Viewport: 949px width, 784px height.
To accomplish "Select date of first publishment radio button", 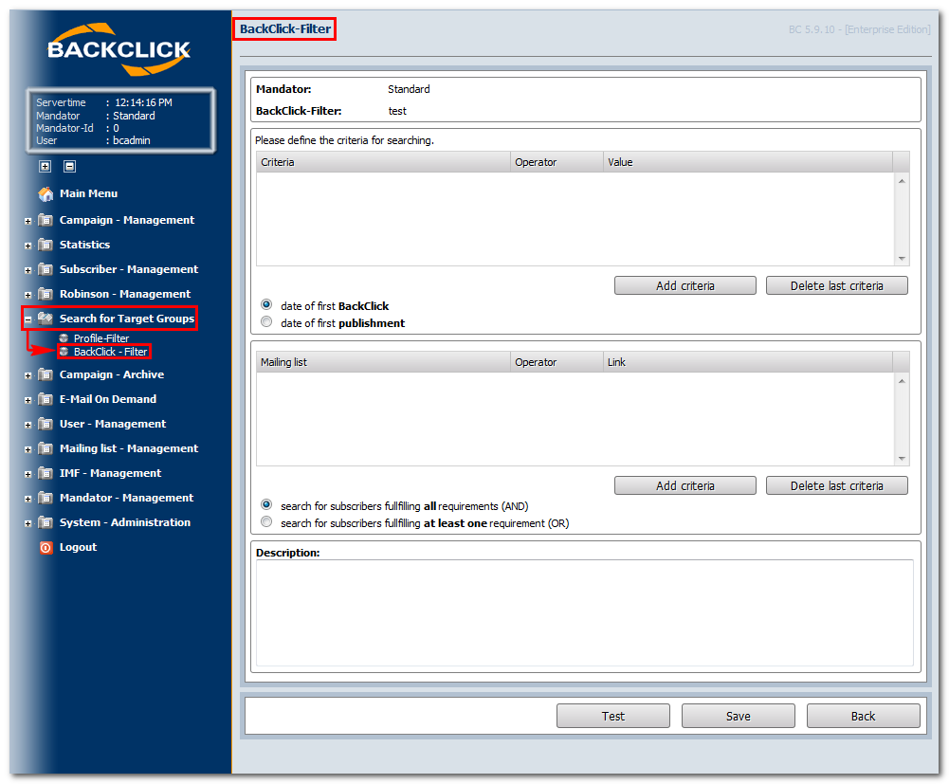I will pyautogui.click(x=266, y=322).
